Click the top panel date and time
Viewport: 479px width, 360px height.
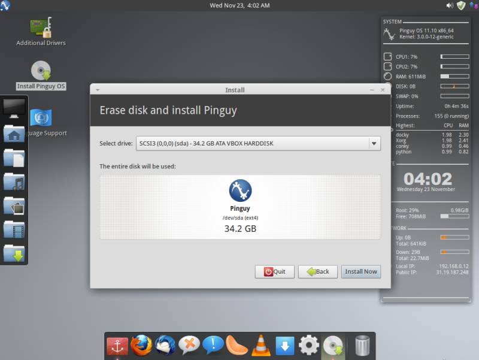pyautogui.click(x=240, y=5)
